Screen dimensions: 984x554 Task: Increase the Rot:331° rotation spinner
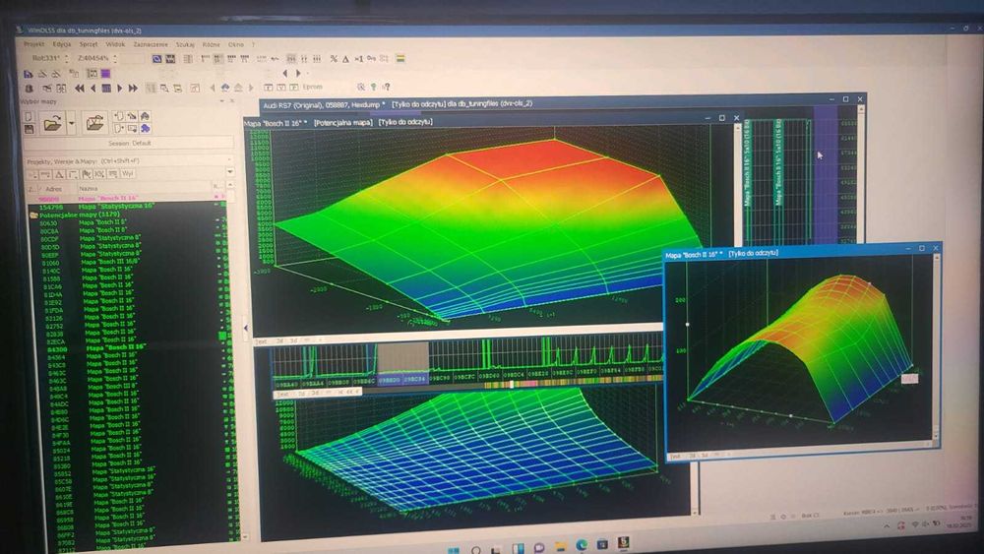click(67, 56)
